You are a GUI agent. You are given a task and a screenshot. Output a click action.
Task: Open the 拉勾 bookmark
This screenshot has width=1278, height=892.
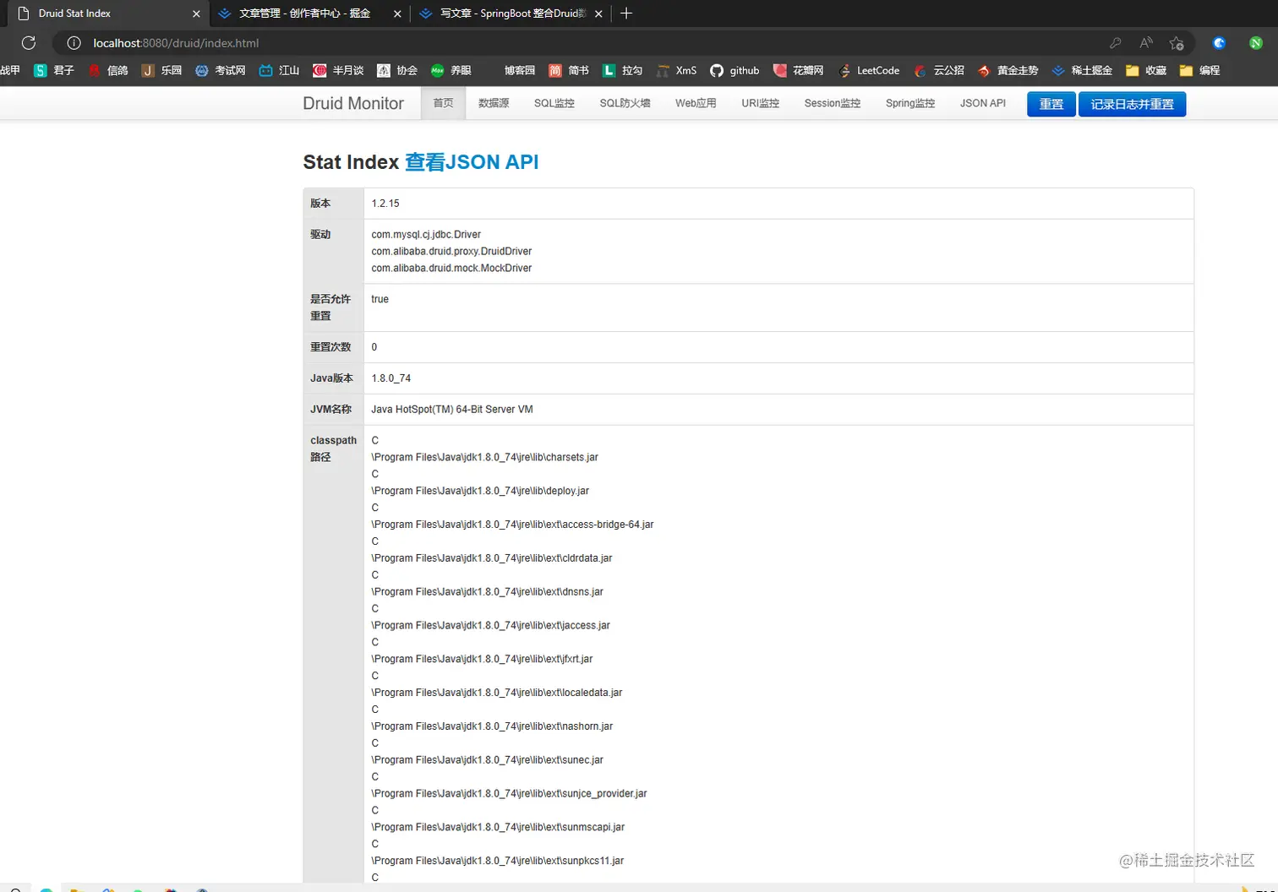pos(623,71)
